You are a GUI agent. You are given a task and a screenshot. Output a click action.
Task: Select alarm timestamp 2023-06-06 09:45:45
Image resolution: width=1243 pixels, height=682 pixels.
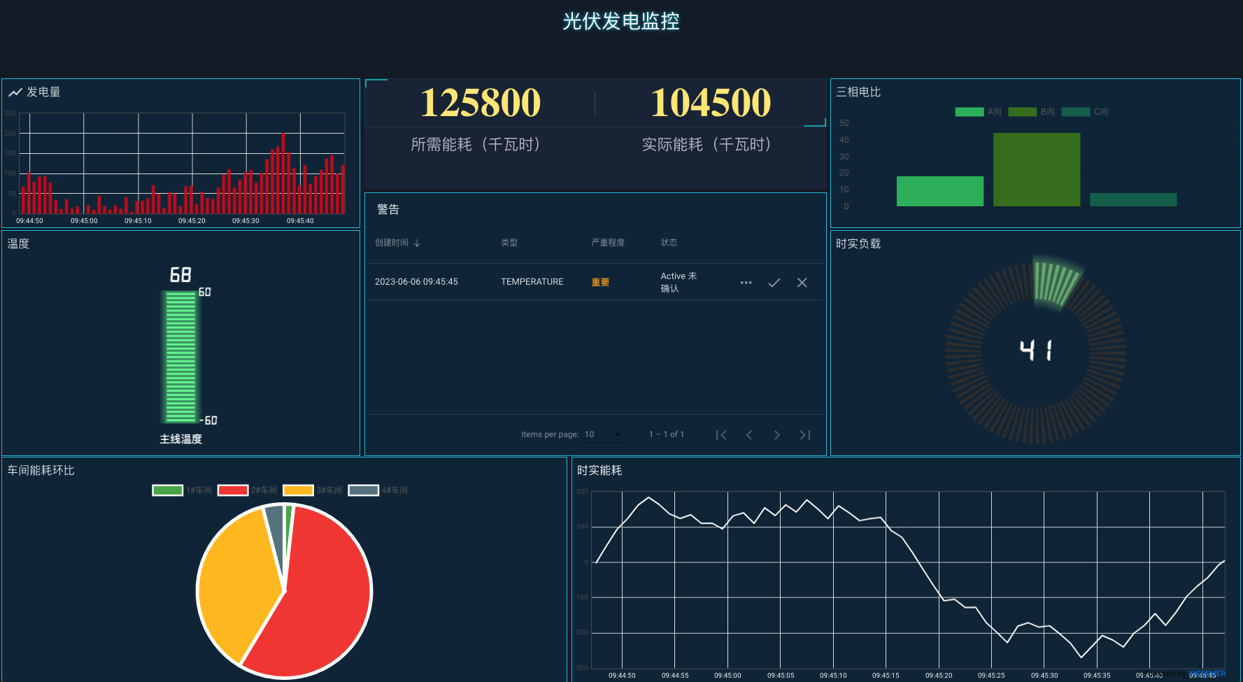tap(416, 282)
